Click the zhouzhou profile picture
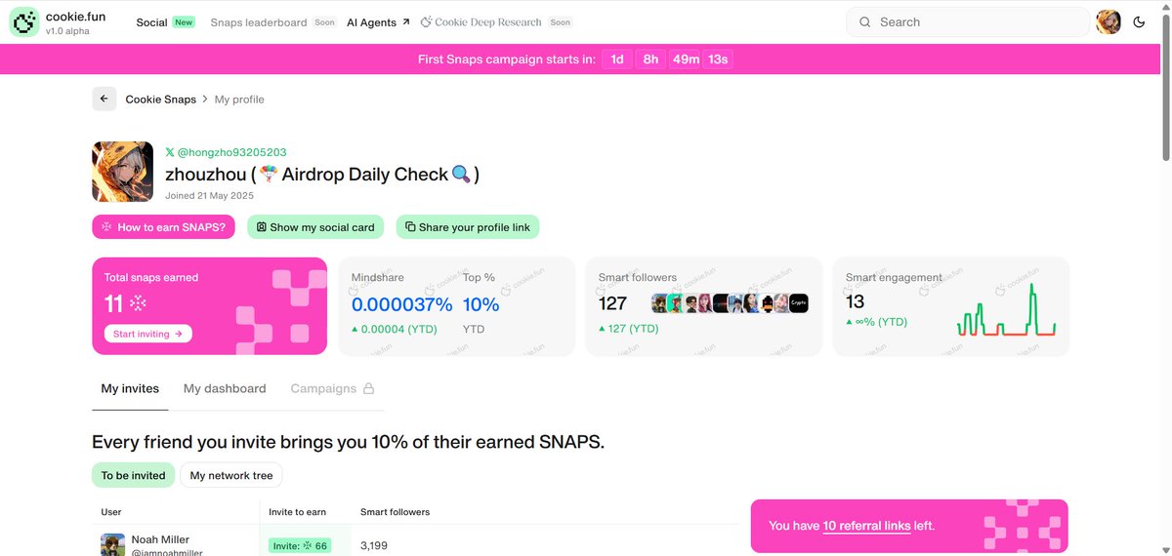Screen dimensions: 1172x556 (123, 172)
